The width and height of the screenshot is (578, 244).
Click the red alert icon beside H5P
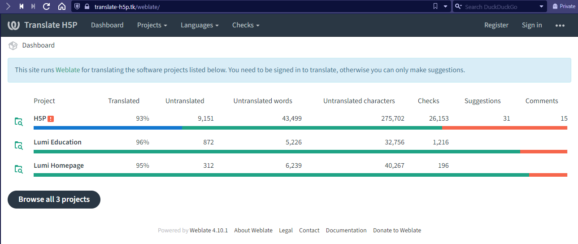coord(51,119)
